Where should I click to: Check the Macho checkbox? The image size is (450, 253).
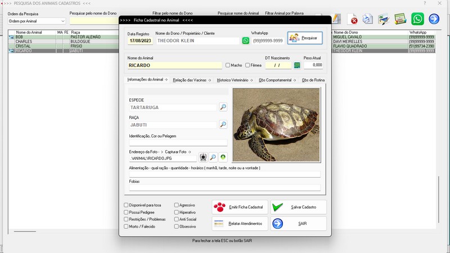point(228,65)
